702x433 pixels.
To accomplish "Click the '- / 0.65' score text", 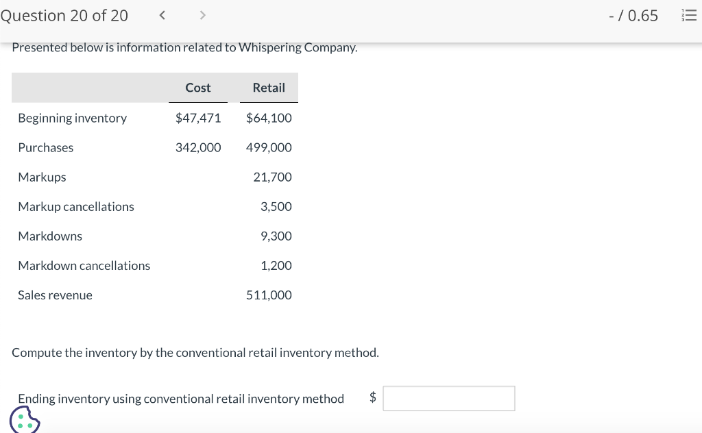I will pyautogui.click(x=633, y=16).
